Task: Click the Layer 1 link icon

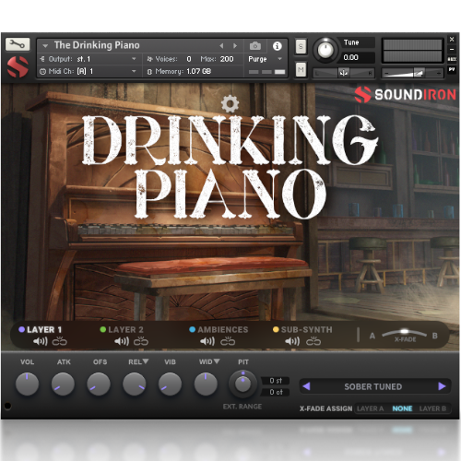Action: (59, 341)
